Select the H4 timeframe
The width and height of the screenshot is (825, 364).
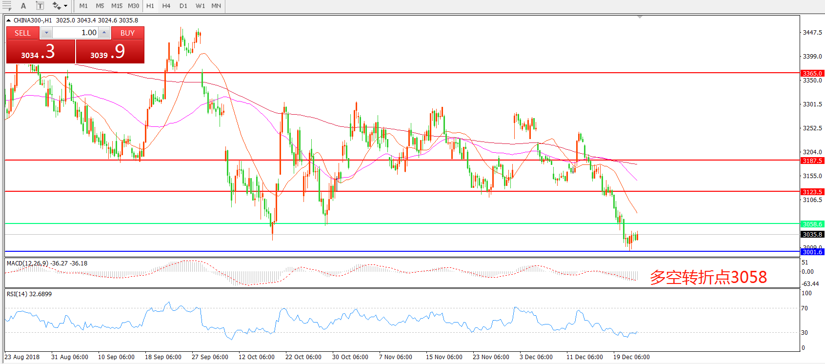[166, 6]
